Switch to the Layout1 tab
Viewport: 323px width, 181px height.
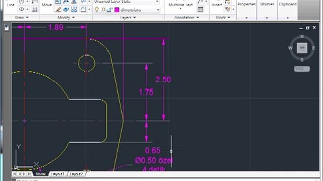pyautogui.click(x=58, y=174)
